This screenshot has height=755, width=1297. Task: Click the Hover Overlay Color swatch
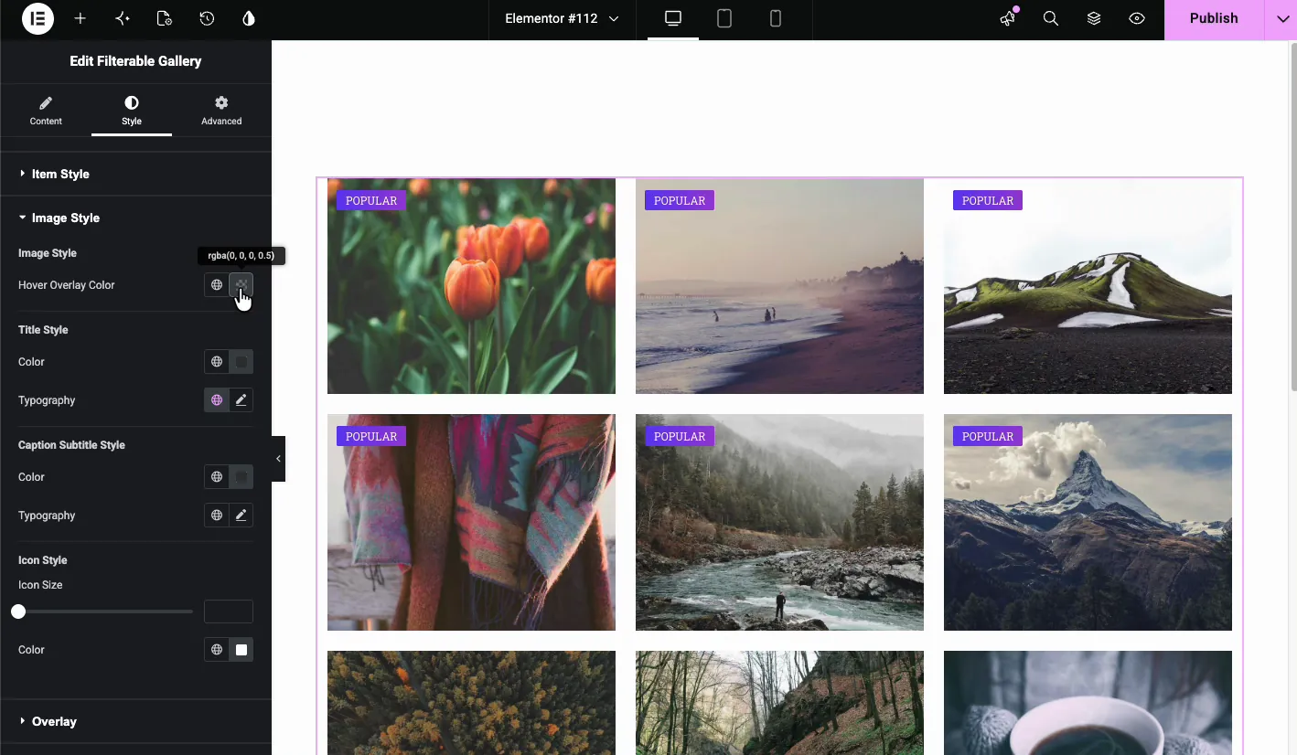241,285
